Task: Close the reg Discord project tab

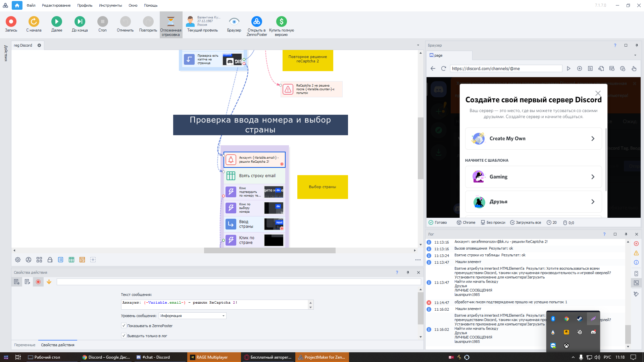Action: pyautogui.click(x=39, y=45)
